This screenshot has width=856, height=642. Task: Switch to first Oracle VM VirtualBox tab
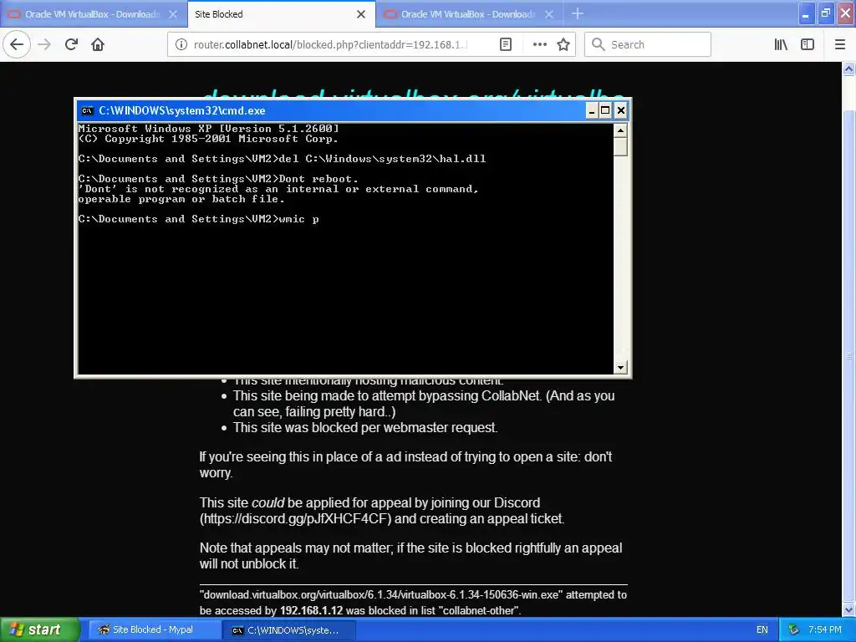[x=93, y=14]
